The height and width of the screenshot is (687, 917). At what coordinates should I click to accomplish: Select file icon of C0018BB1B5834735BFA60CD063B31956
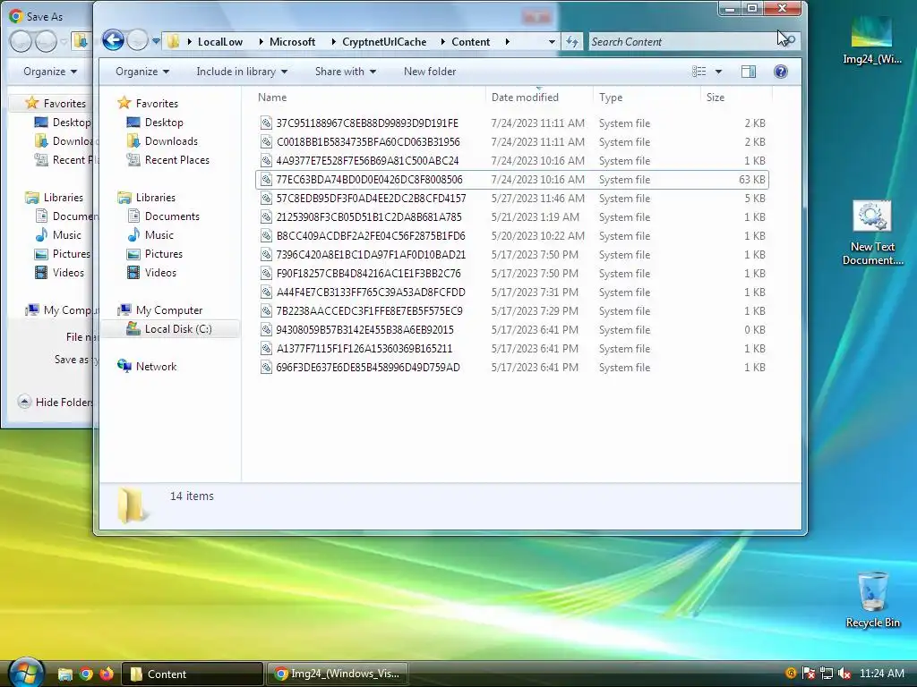pyautogui.click(x=266, y=141)
